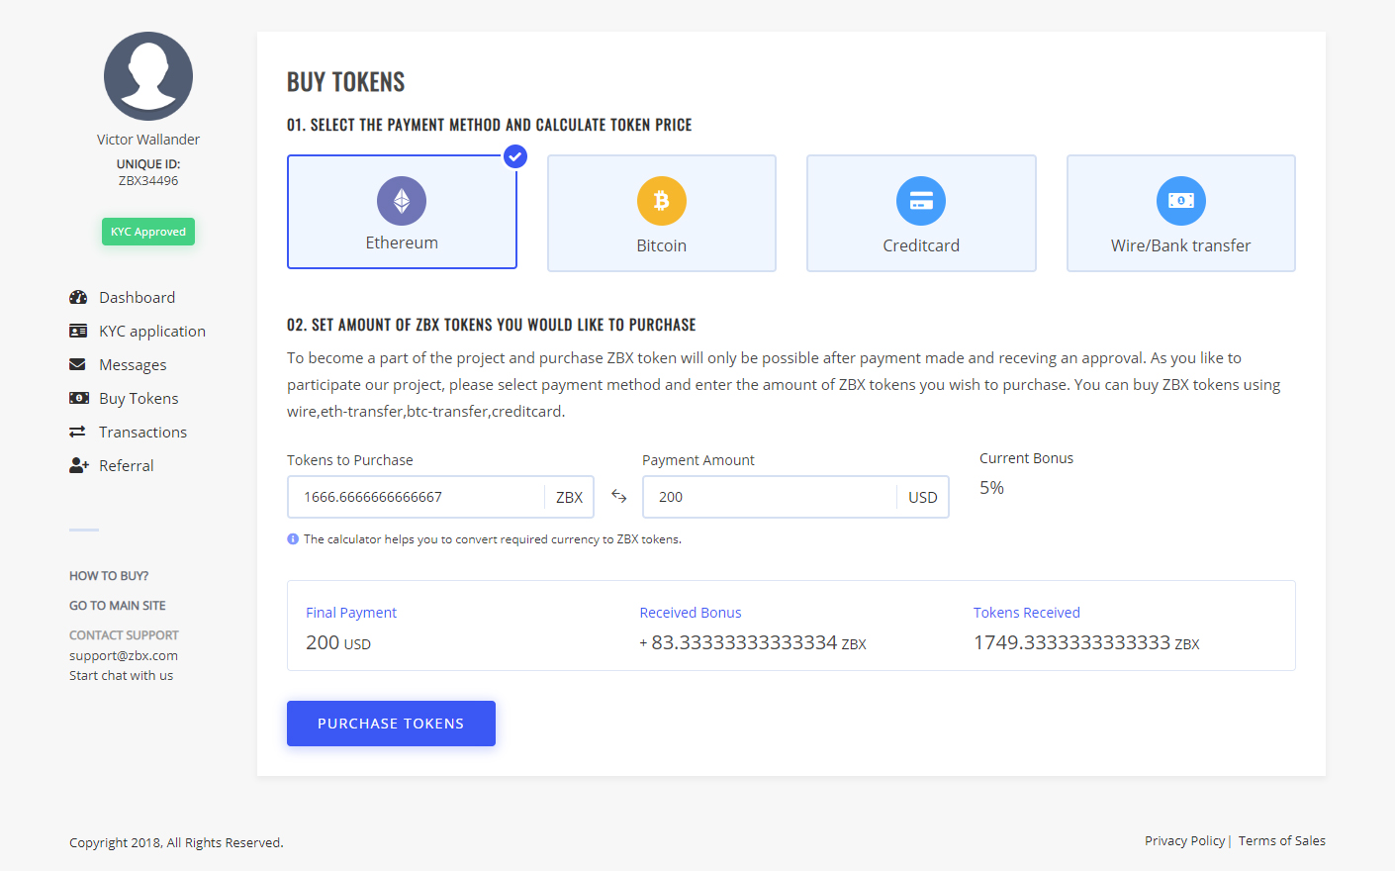Click the Referral user-plus icon
The height and width of the screenshot is (871, 1395).
79,465
